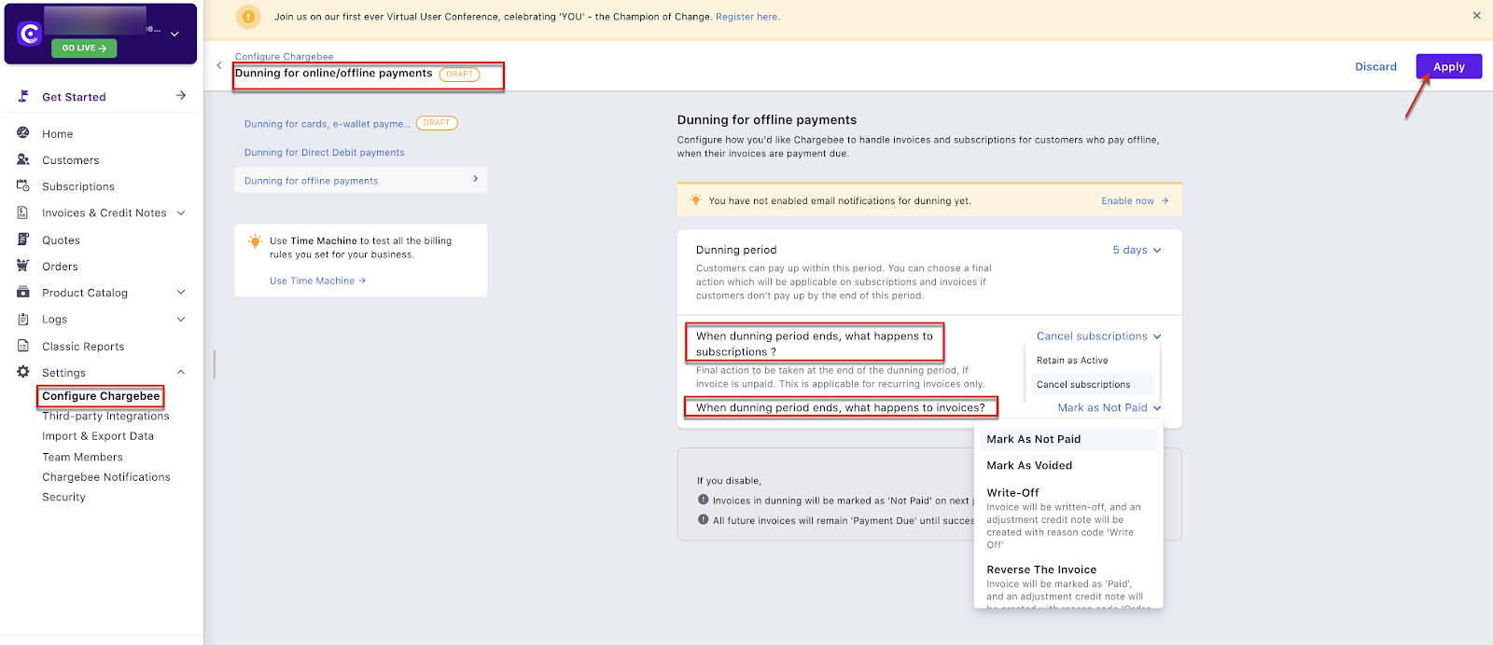Click the Orders cart icon
Screen dimensions: 1493x645
point(23,266)
